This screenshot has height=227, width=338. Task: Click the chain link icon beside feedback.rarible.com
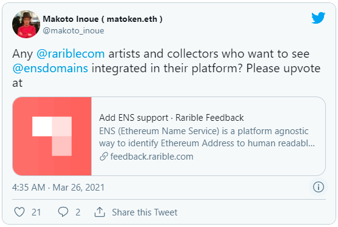pos(104,157)
